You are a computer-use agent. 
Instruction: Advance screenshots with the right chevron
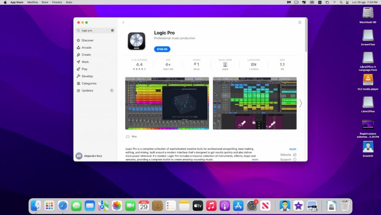pyautogui.click(x=300, y=103)
